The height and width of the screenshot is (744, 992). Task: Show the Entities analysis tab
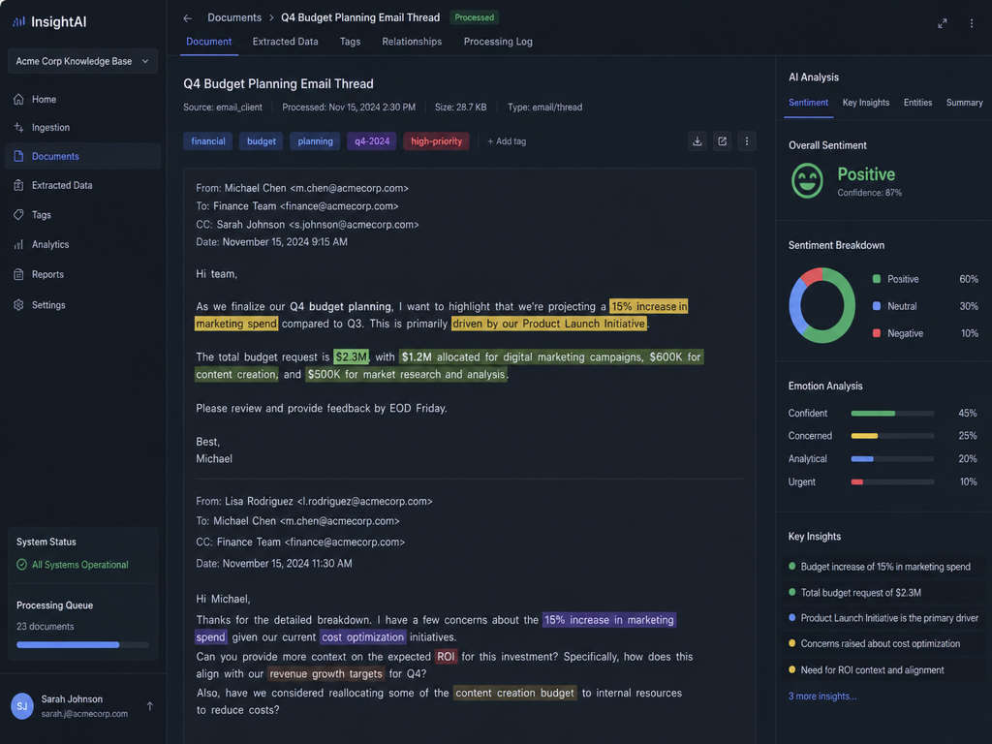tap(917, 103)
